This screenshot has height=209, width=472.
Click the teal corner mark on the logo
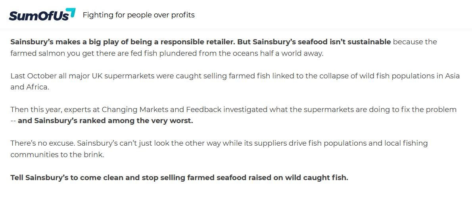[x=71, y=11]
